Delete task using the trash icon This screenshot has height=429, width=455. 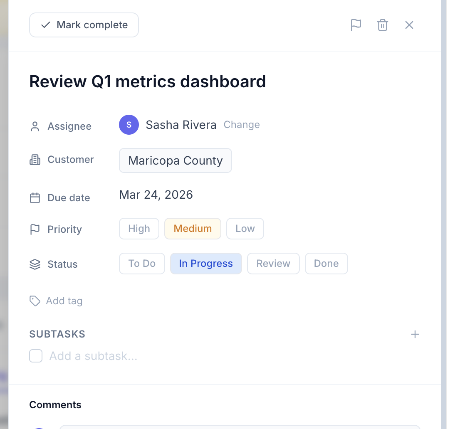382,25
